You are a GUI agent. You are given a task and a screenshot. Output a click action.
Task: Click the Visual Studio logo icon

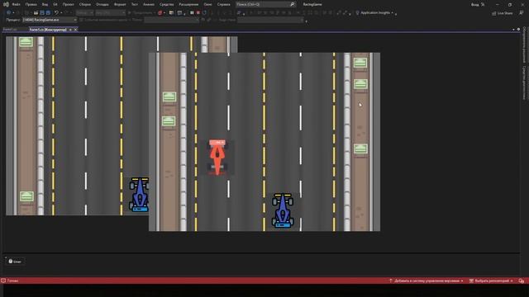[x=6, y=4]
